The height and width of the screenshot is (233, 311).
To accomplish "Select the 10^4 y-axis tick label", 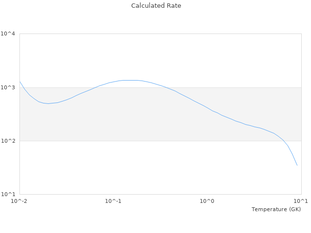I will (x=9, y=34).
